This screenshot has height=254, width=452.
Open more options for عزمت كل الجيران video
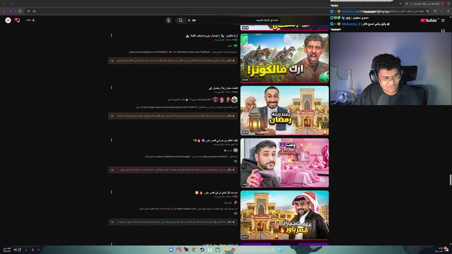[112, 192]
